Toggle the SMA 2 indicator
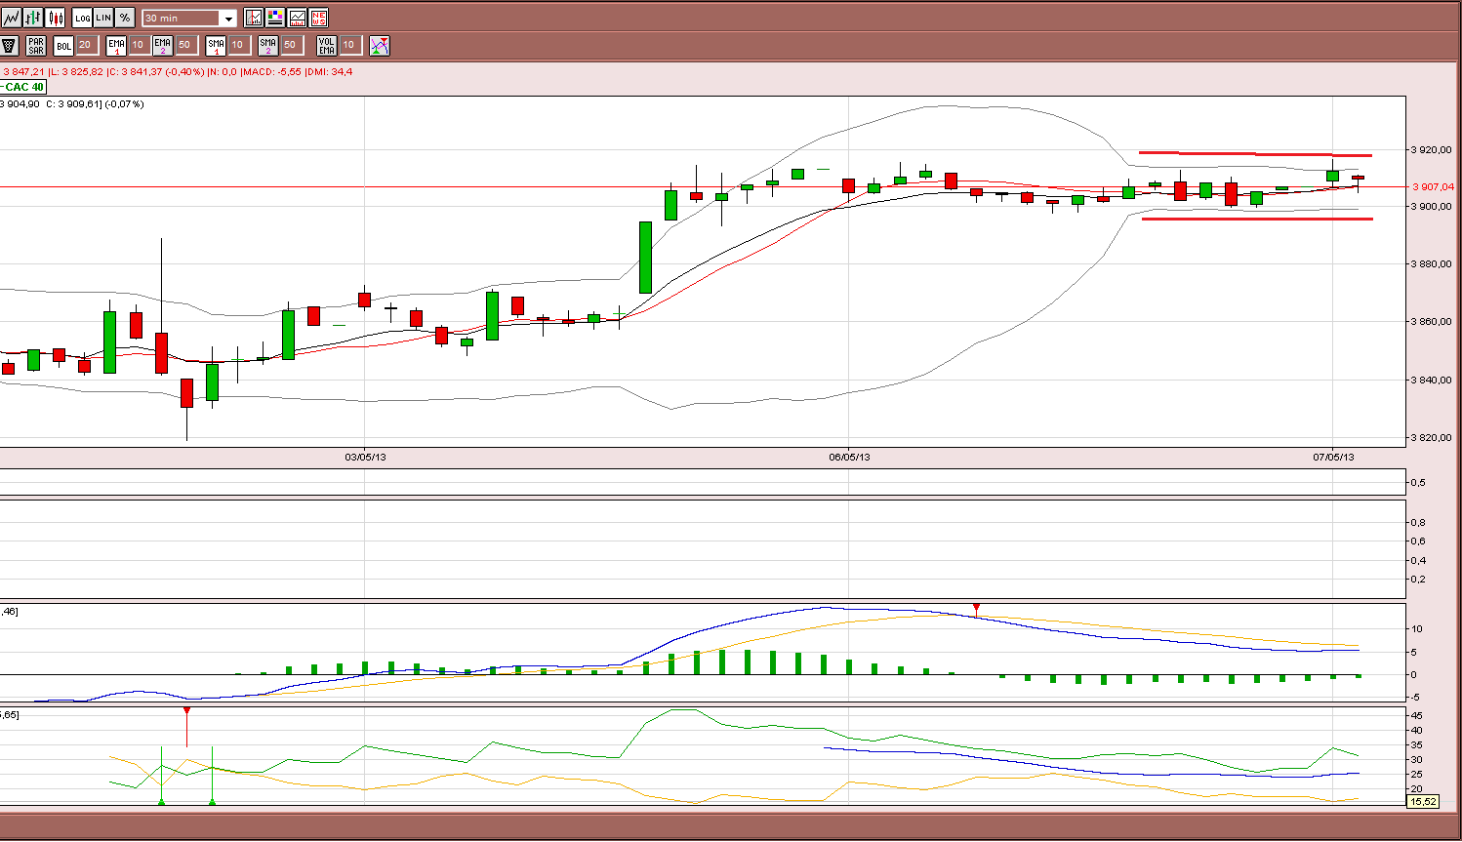Image resolution: width=1462 pixels, height=842 pixels. click(268, 45)
